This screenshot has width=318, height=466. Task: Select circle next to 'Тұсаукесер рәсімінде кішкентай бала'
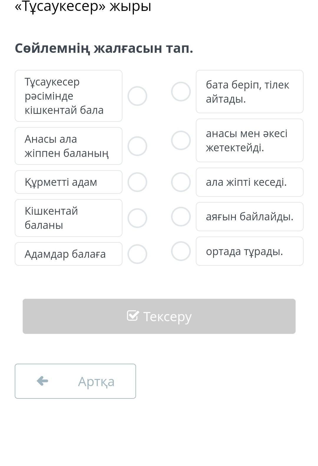click(x=137, y=96)
